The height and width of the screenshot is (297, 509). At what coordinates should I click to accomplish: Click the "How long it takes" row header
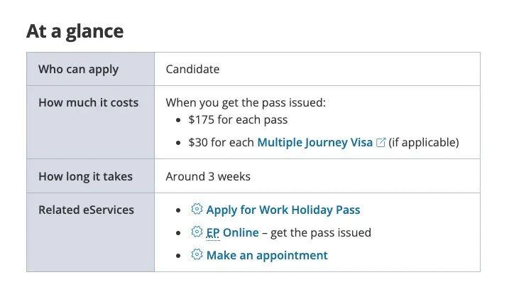pyautogui.click(x=85, y=177)
